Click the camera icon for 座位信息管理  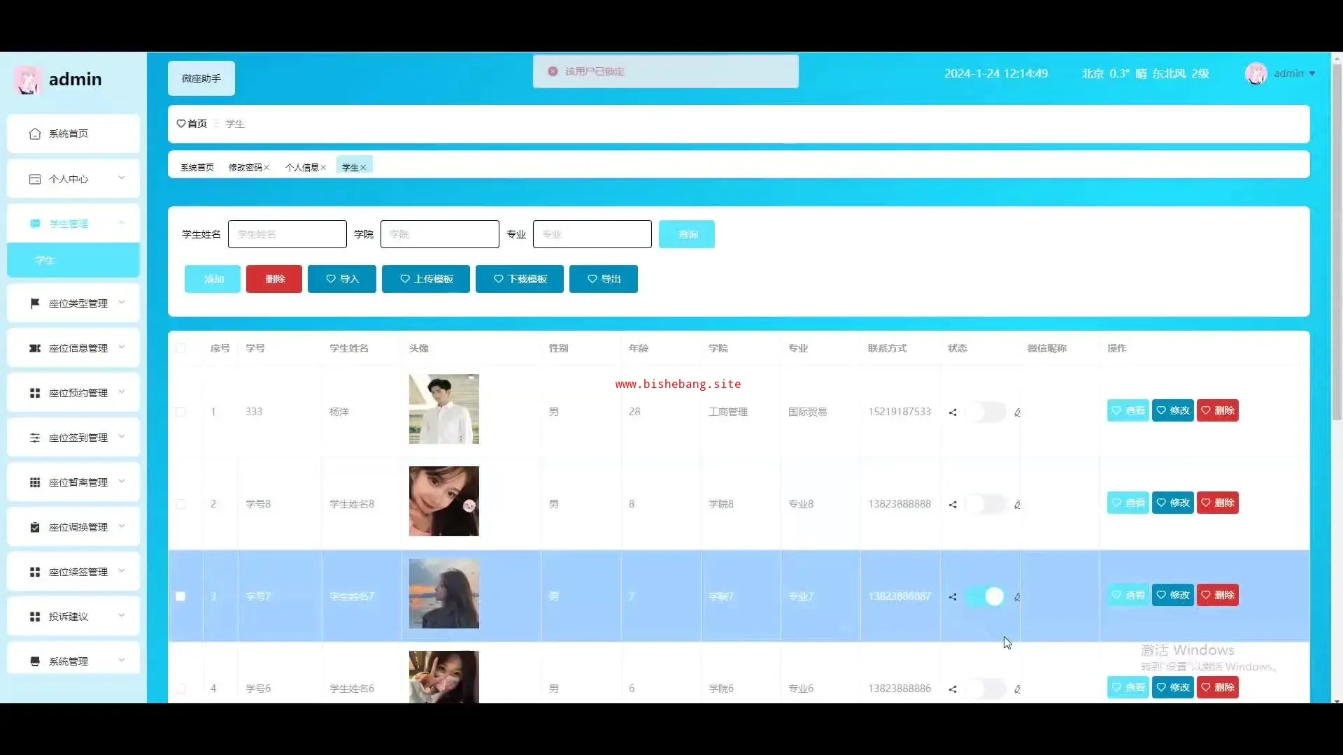pos(35,348)
